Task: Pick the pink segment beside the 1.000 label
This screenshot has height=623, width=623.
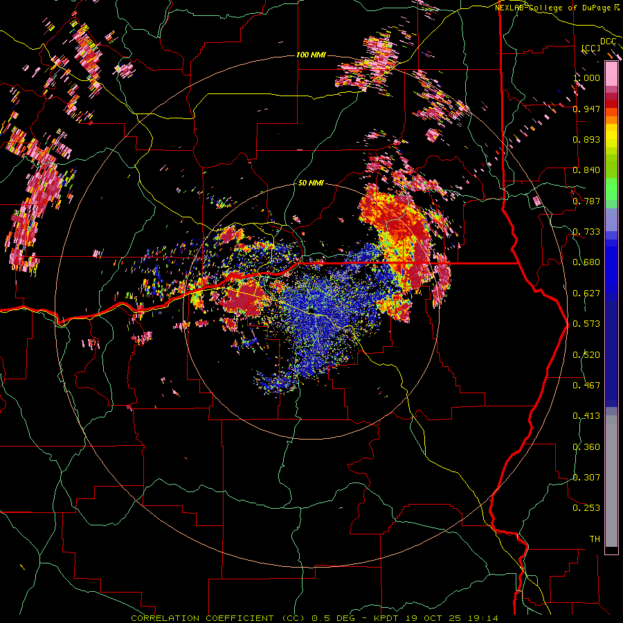Action: tap(611, 73)
